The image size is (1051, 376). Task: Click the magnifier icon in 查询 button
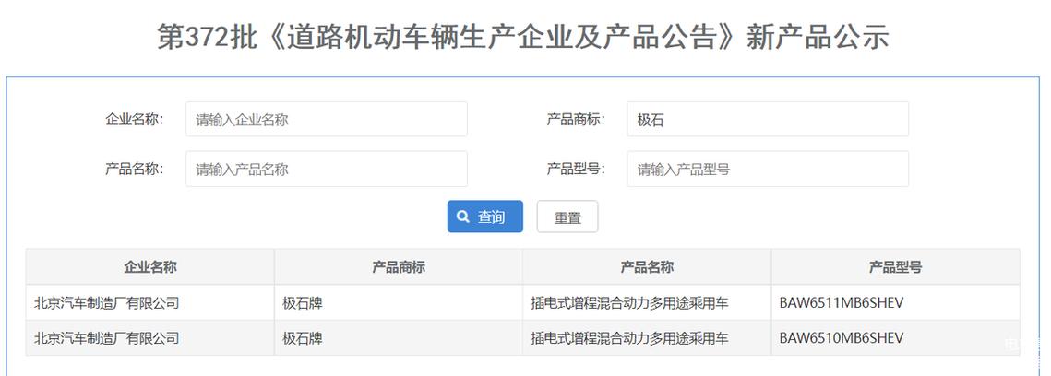click(462, 217)
